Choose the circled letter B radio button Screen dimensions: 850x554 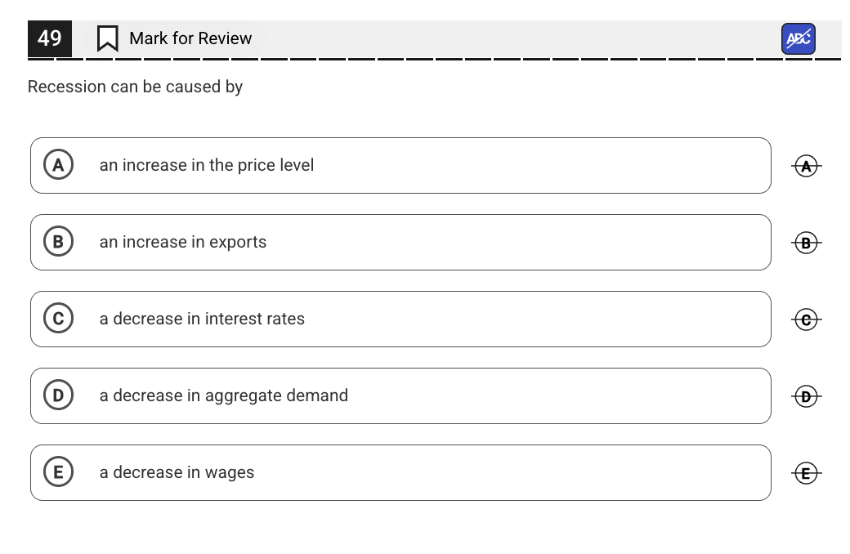(x=58, y=242)
